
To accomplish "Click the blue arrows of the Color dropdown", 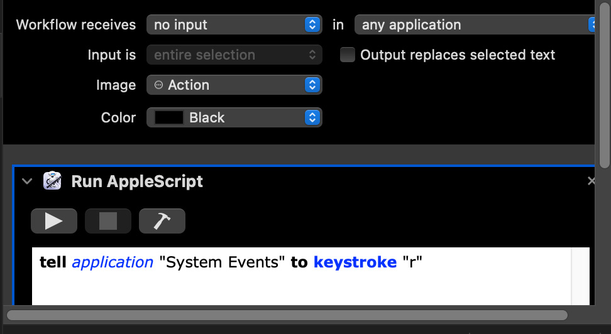I will click(312, 117).
